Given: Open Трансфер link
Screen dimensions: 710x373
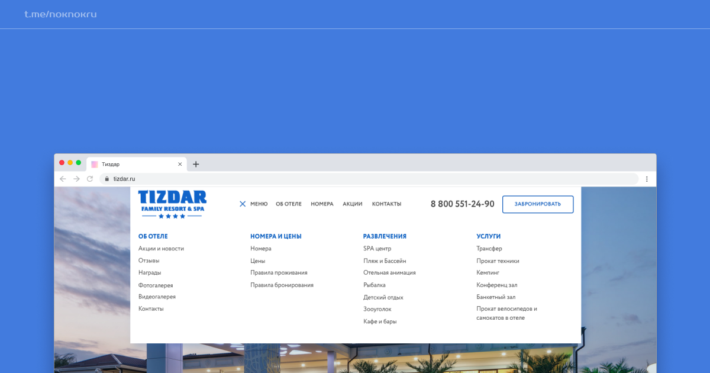Looking at the screenshot, I should point(489,249).
